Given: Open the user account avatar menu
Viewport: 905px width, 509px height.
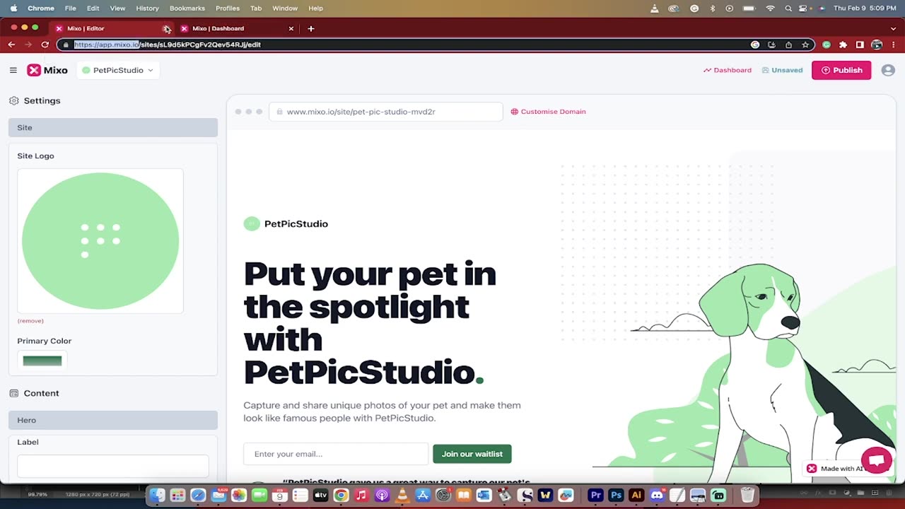Looking at the screenshot, I should tap(888, 70).
